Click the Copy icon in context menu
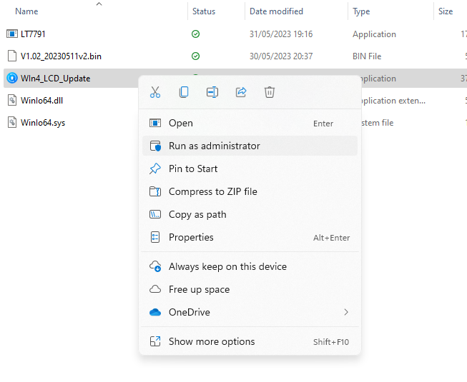This screenshot has width=467, height=382. (x=184, y=92)
